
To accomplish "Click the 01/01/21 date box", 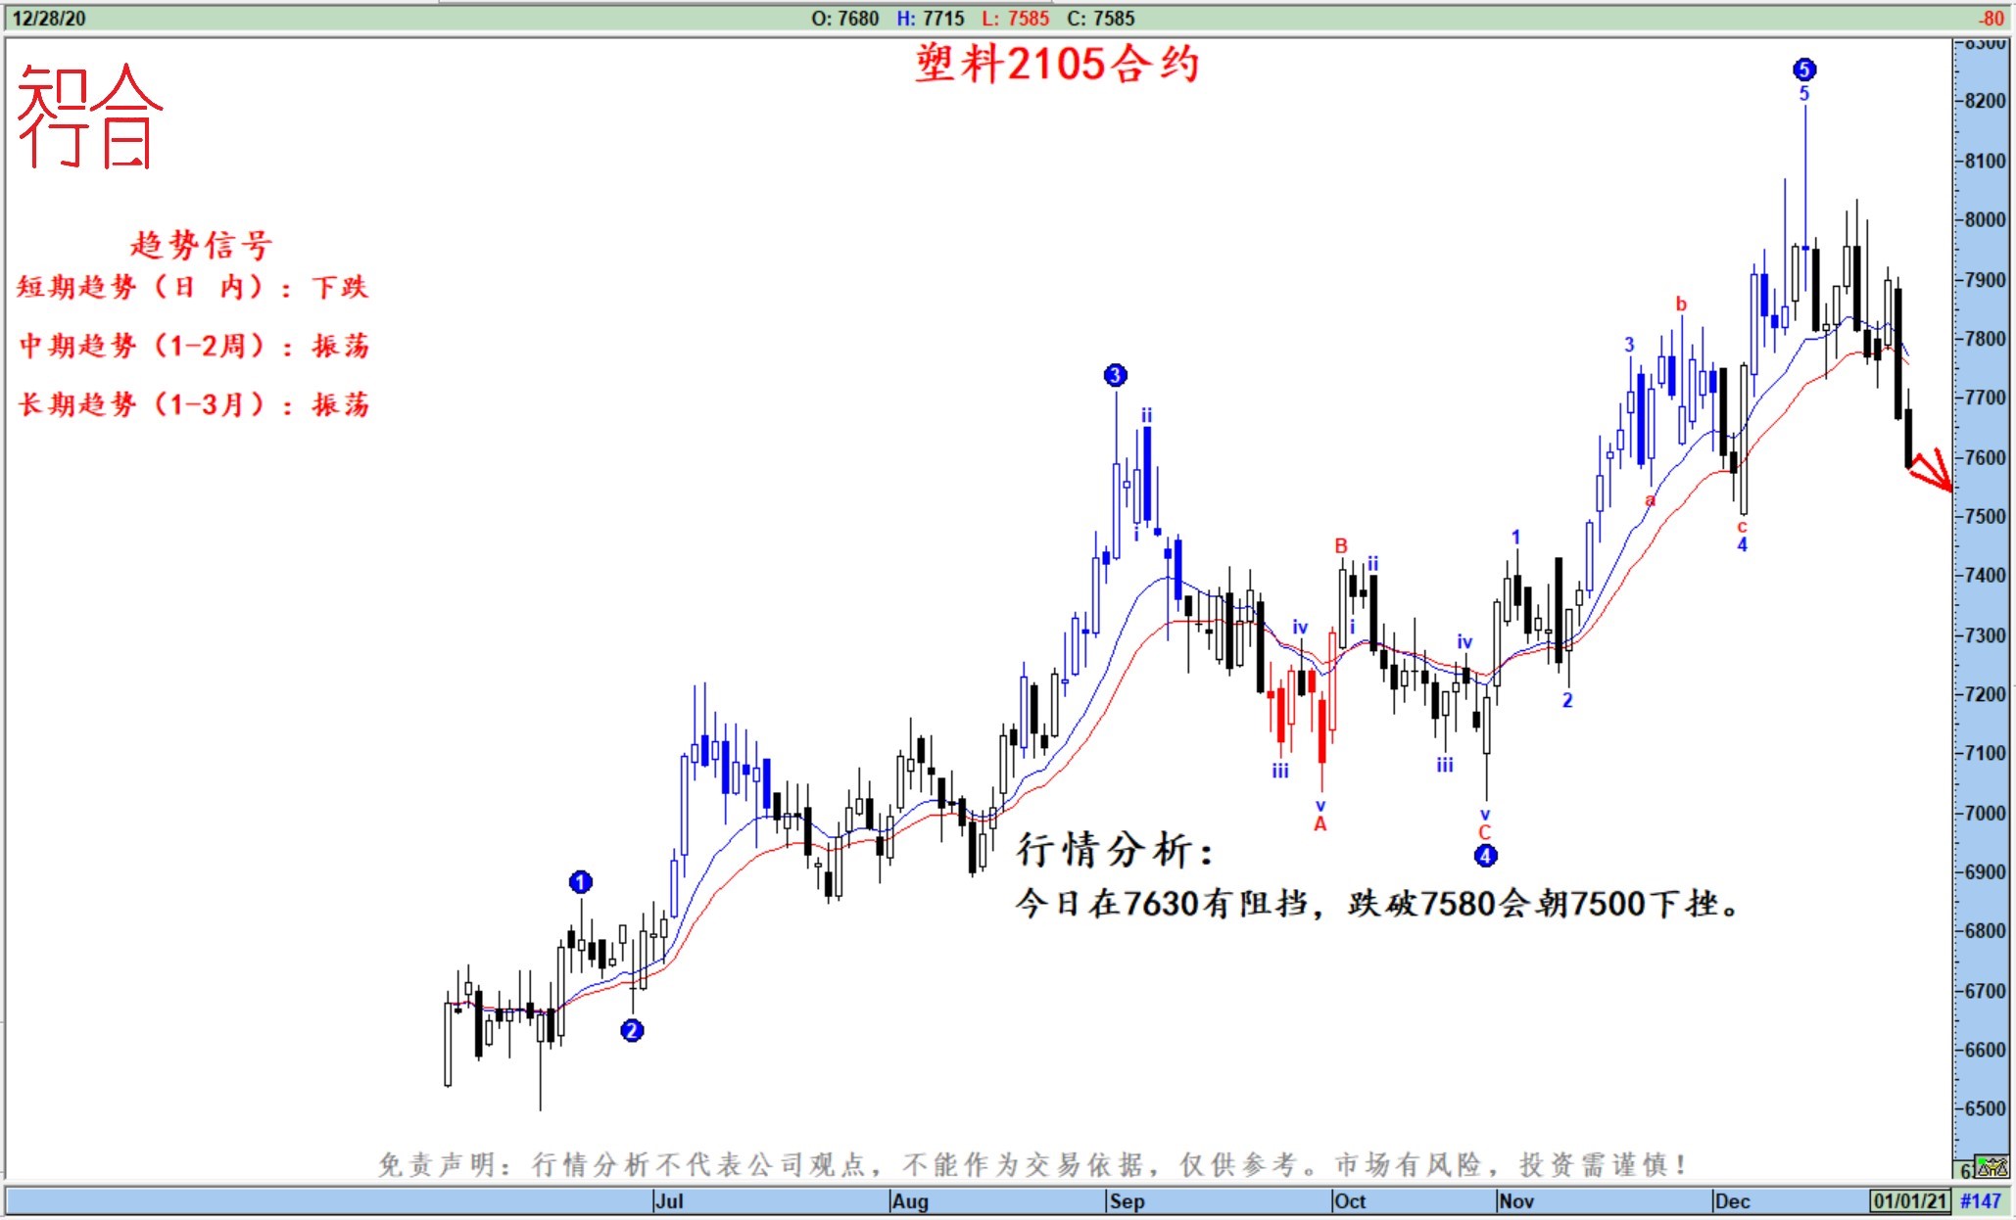I will point(1909,1200).
